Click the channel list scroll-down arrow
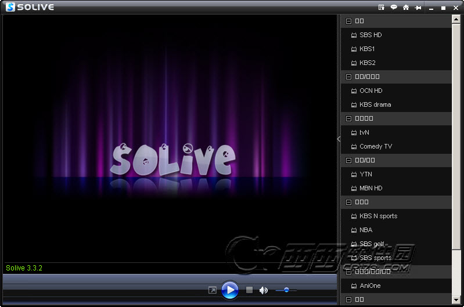Screen dimensions: 464x307 coord(456,300)
